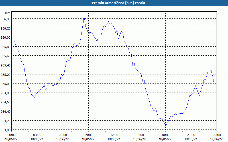Select the 935,40 y-axis value
The height and width of the screenshot is (142, 228).
click(5, 65)
